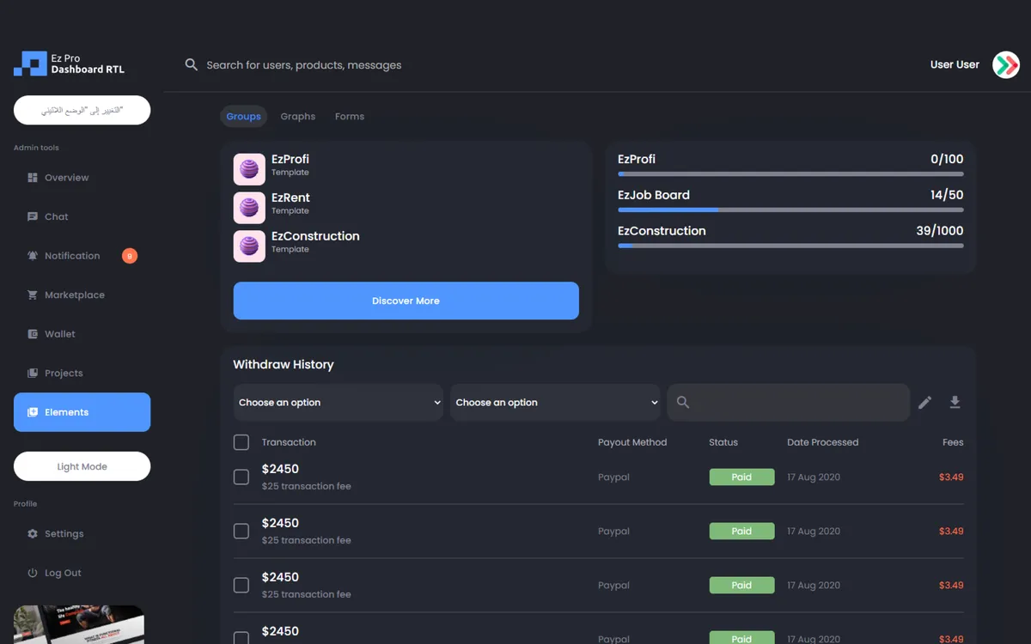Click the Date Processed column header
Screen dimensions: 1031x644
(x=822, y=442)
